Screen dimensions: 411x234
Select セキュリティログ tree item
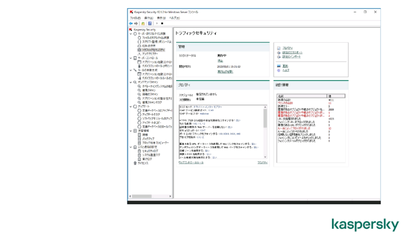[150, 151]
